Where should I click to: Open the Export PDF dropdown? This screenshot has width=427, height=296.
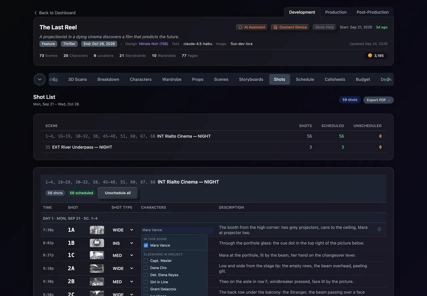point(378,100)
